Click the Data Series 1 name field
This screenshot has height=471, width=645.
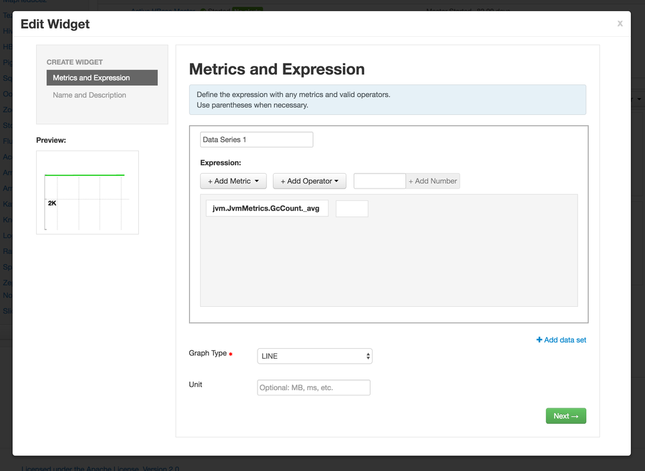click(x=256, y=140)
